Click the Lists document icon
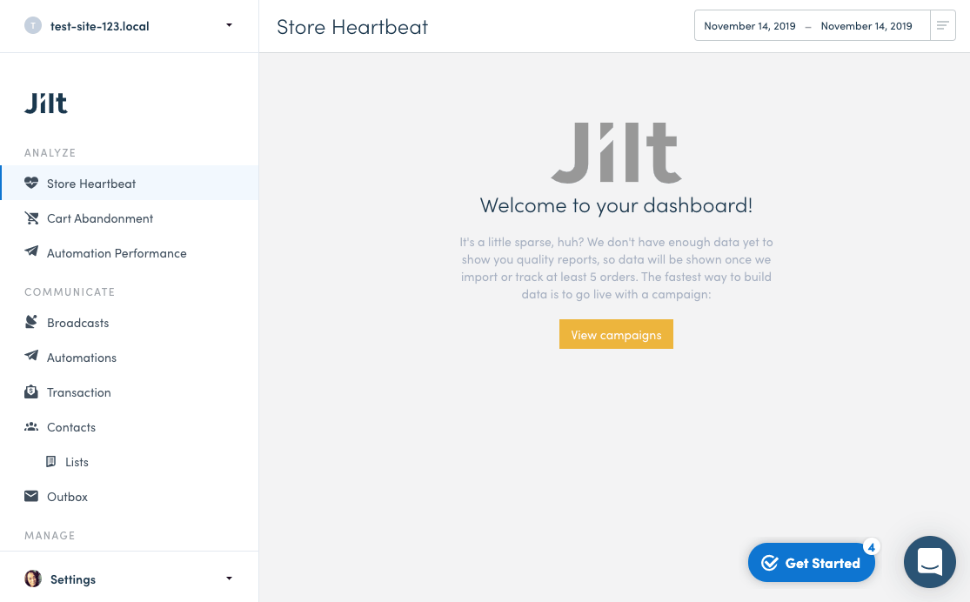Image resolution: width=970 pixels, height=602 pixels. click(x=50, y=462)
